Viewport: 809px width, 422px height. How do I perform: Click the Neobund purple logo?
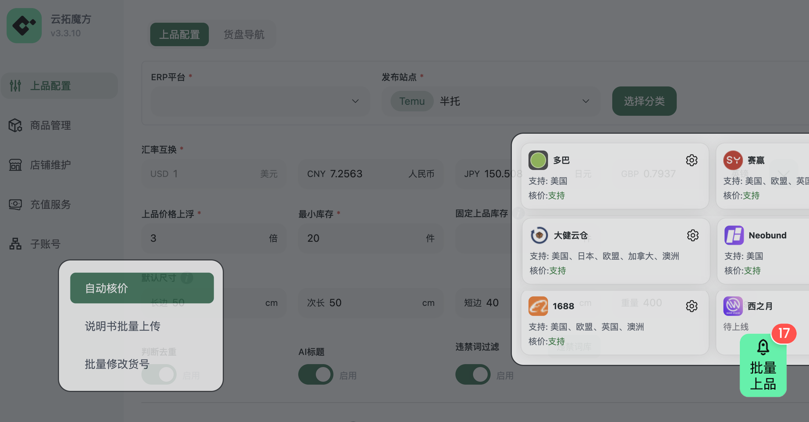tap(734, 235)
